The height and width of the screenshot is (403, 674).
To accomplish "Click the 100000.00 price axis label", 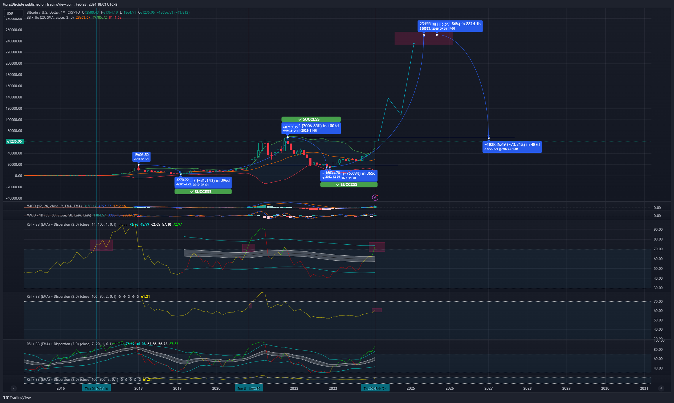I will coord(14,120).
